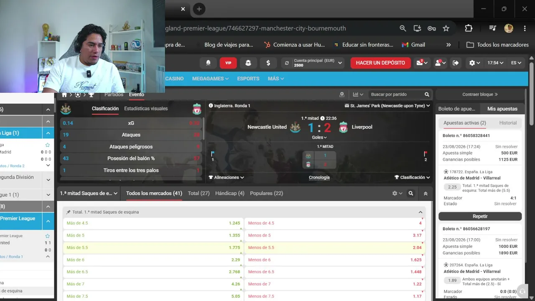The image size is (535, 301).
Task: Open the media controls icon in browser toolbar
Action: (x=493, y=28)
